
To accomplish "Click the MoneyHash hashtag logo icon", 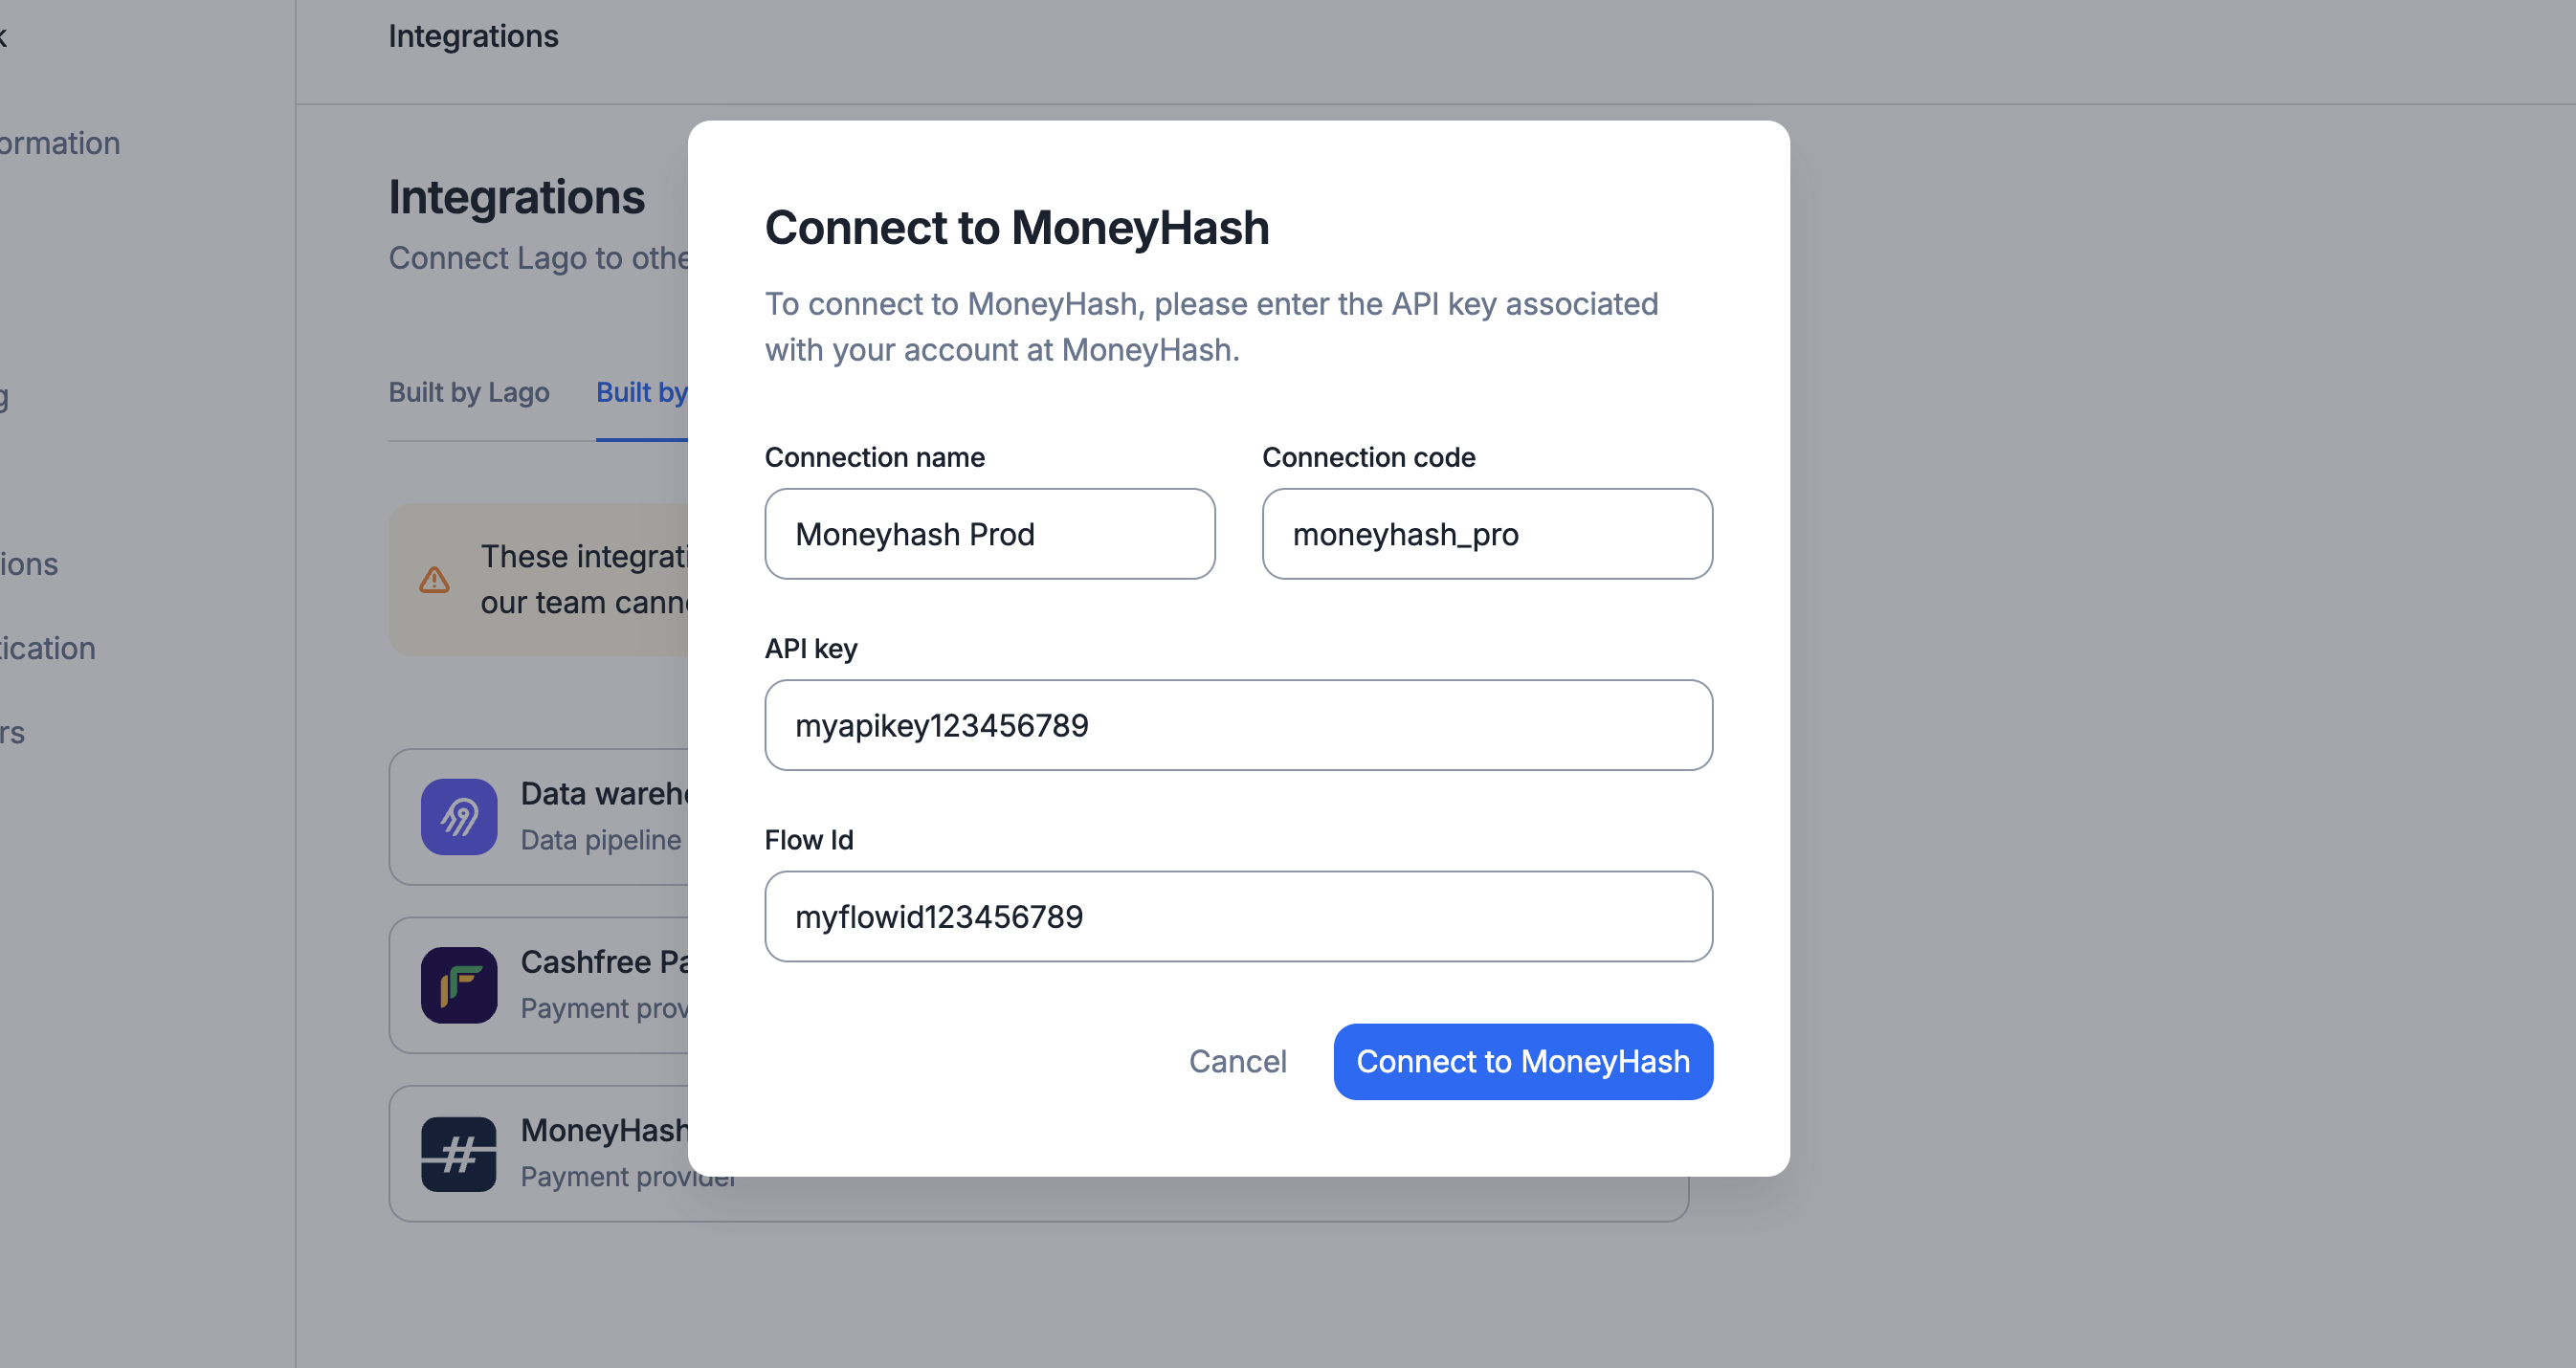I will (x=459, y=1153).
